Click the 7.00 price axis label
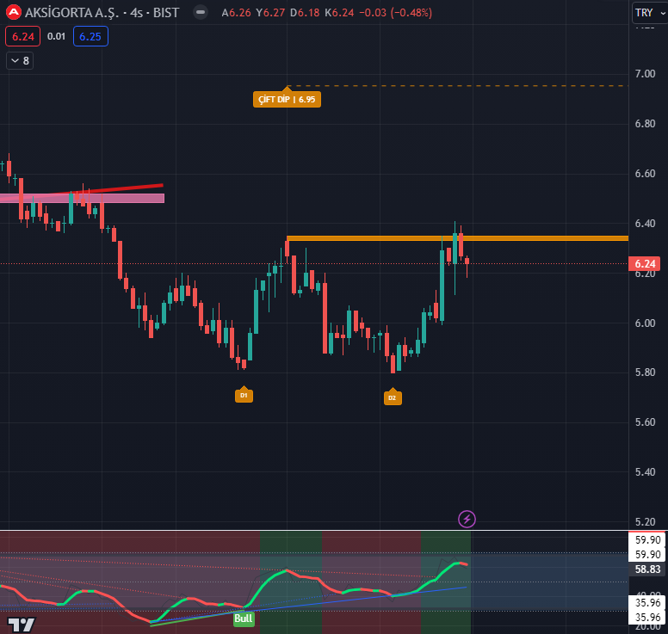 click(x=645, y=74)
